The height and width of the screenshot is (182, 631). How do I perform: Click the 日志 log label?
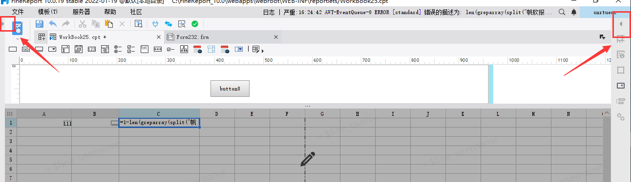pos(269,12)
